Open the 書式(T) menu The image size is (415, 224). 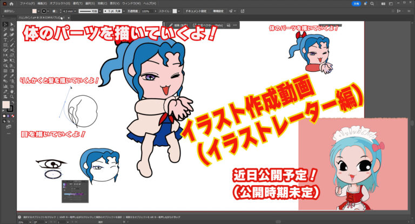coord(78,3)
